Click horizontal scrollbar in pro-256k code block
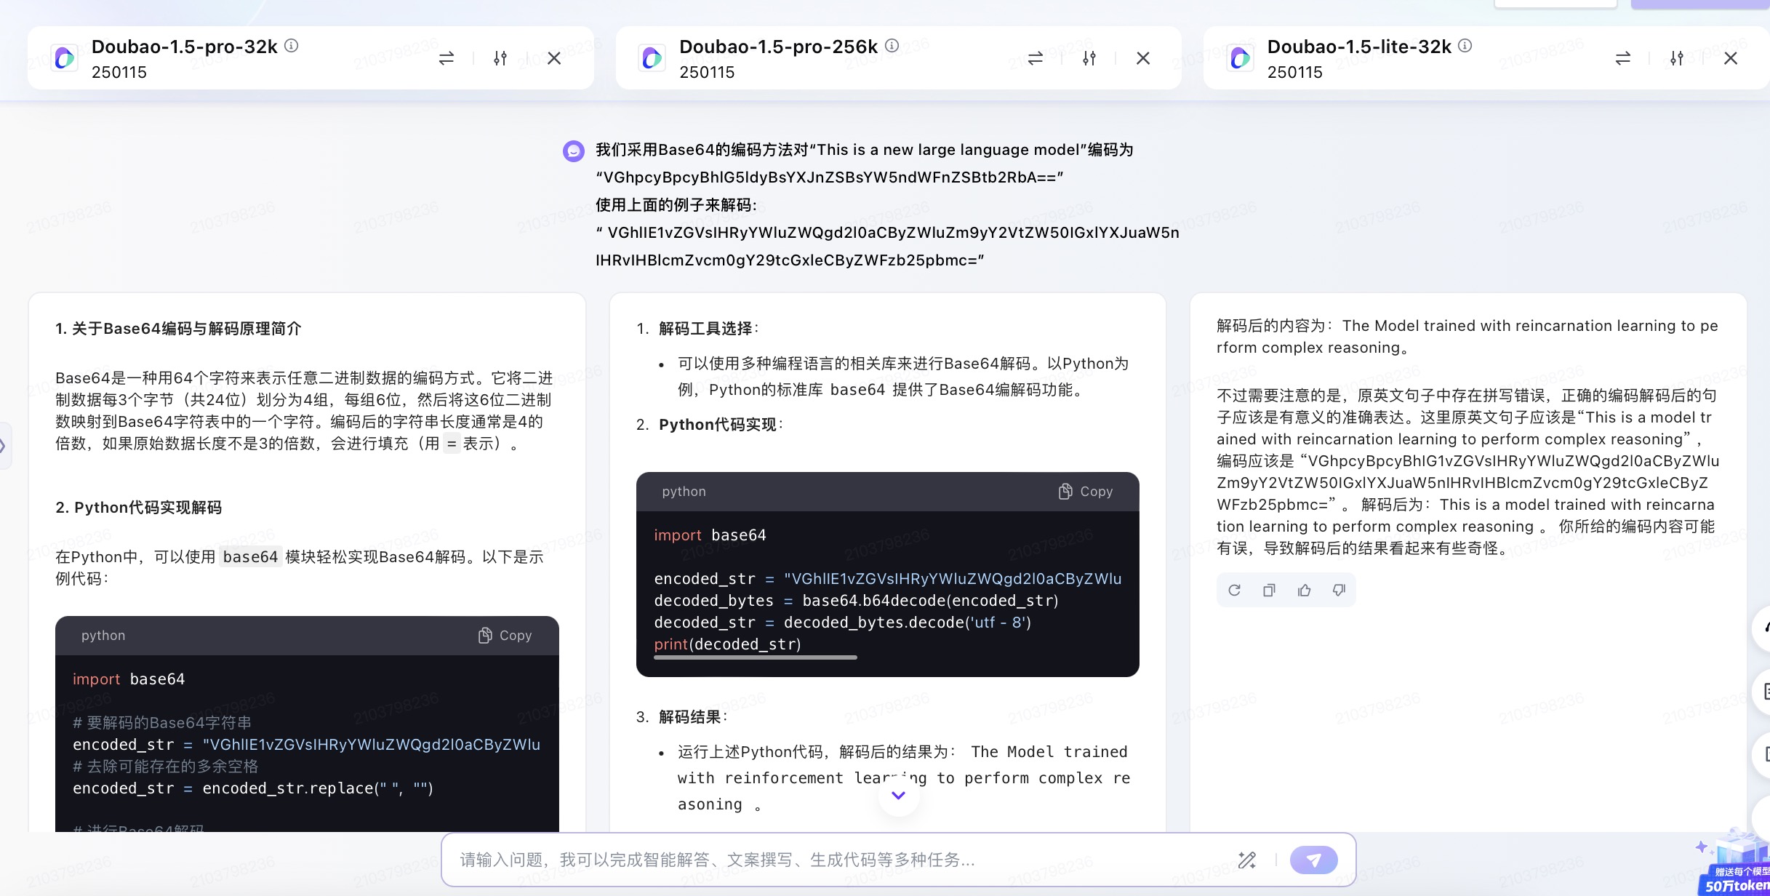1770x896 pixels. click(x=756, y=657)
